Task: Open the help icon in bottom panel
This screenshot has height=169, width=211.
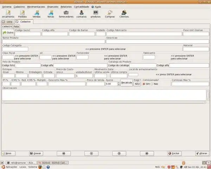Action: [x=48, y=167]
